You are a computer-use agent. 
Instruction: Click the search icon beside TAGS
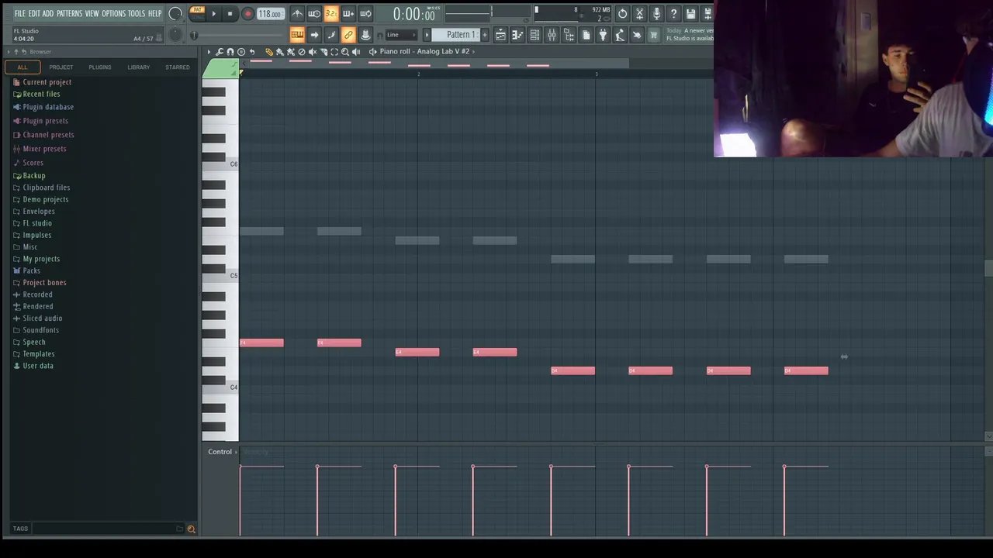pyautogui.click(x=191, y=529)
